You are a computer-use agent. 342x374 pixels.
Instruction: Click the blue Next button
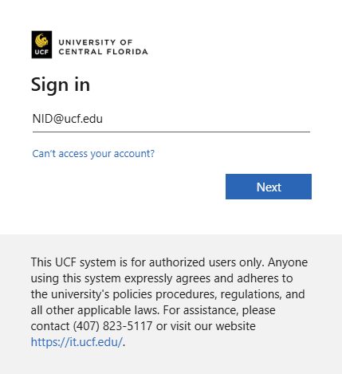tap(269, 187)
